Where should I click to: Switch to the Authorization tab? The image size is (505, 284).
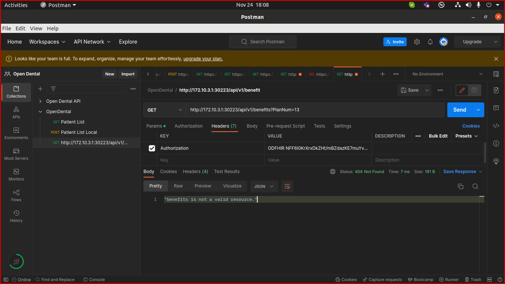189,126
